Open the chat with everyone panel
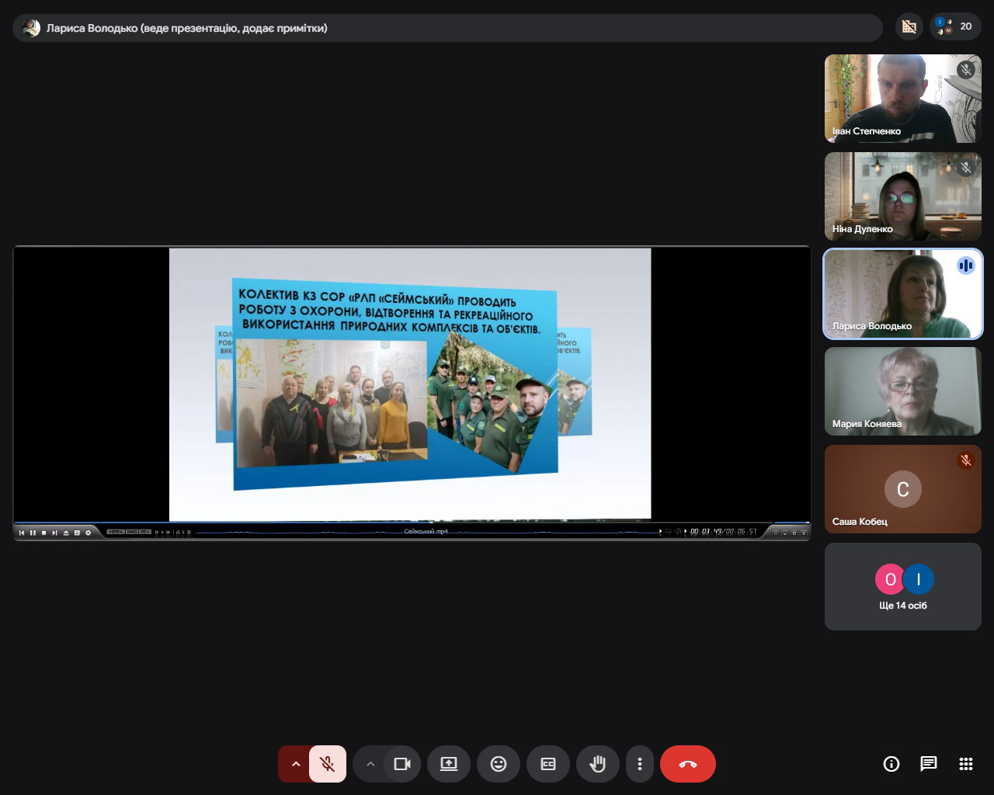This screenshot has width=994, height=795. (x=929, y=764)
